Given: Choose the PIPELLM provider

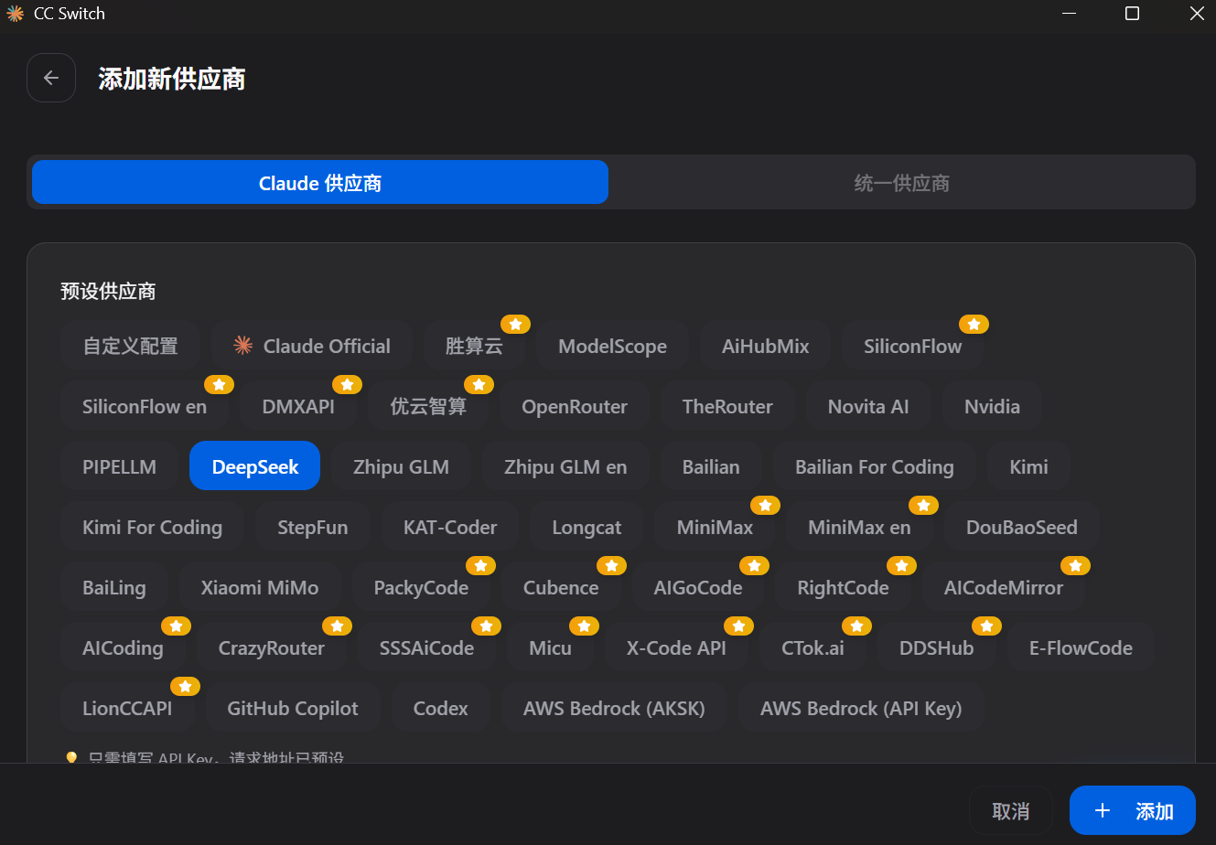Looking at the screenshot, I should (x=119, y=466).
